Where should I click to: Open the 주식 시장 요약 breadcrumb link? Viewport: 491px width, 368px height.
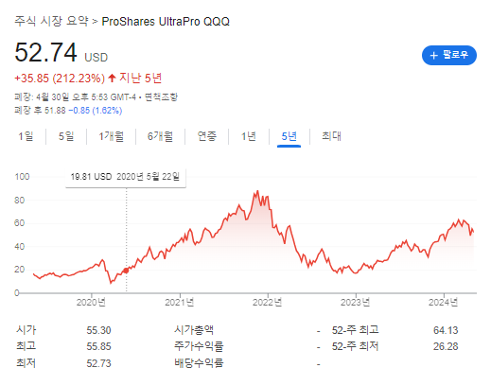point(51,21)
